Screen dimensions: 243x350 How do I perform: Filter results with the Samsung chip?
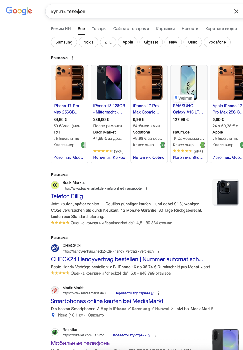64,42
